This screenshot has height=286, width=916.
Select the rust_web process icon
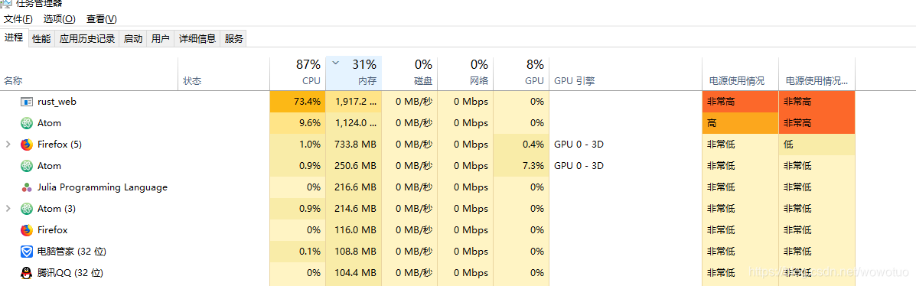click(26, 102)
